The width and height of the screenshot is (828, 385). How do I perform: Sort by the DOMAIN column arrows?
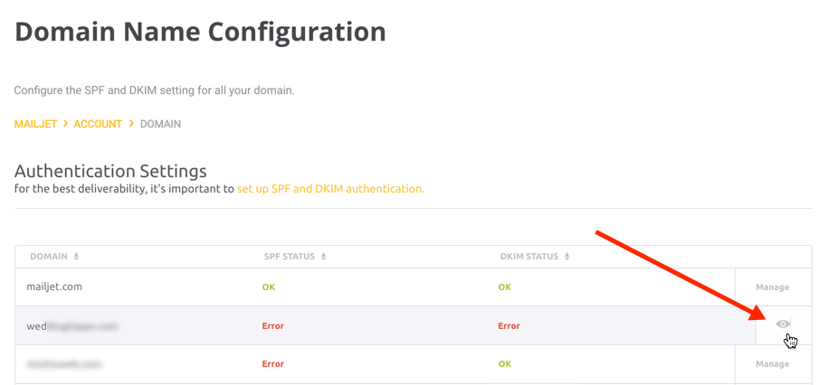tap(76, 257)
